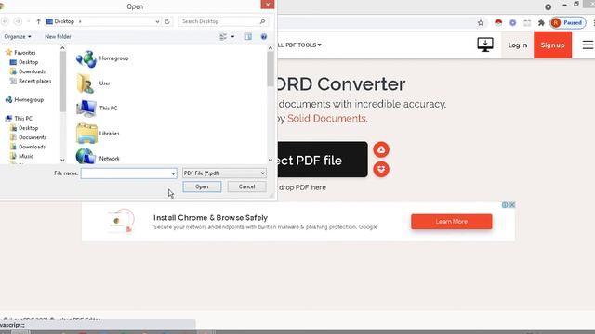Cancel the Open file dialog
This screenshot has height=334, width=595.
click(x=246, y=186)
